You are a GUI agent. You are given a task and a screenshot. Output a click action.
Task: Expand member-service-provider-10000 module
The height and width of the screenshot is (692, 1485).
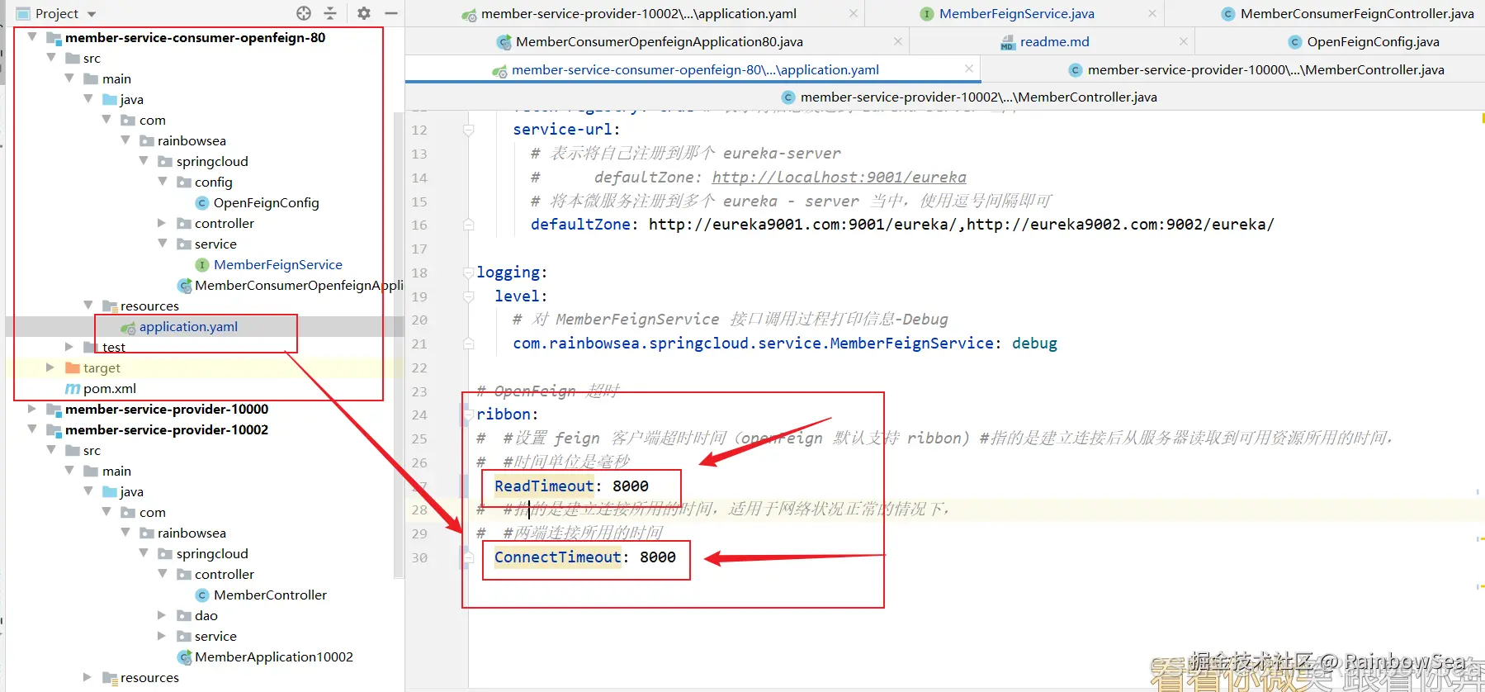(x=31, y=409)
